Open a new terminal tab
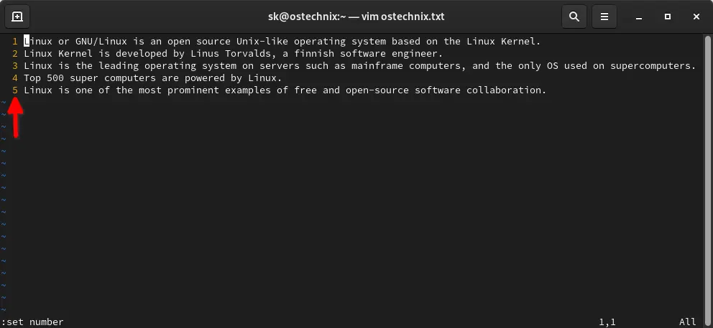 pos(17,16)
